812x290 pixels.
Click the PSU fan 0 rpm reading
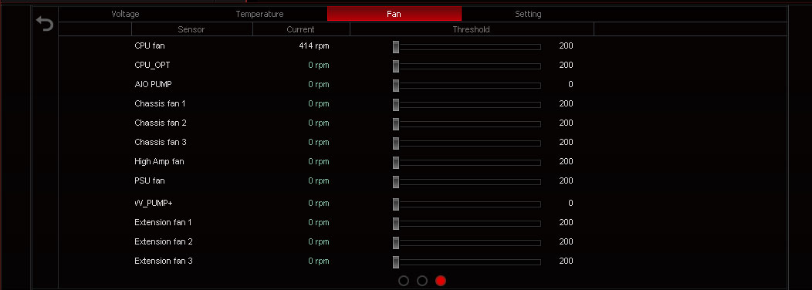tap(319, 180)
